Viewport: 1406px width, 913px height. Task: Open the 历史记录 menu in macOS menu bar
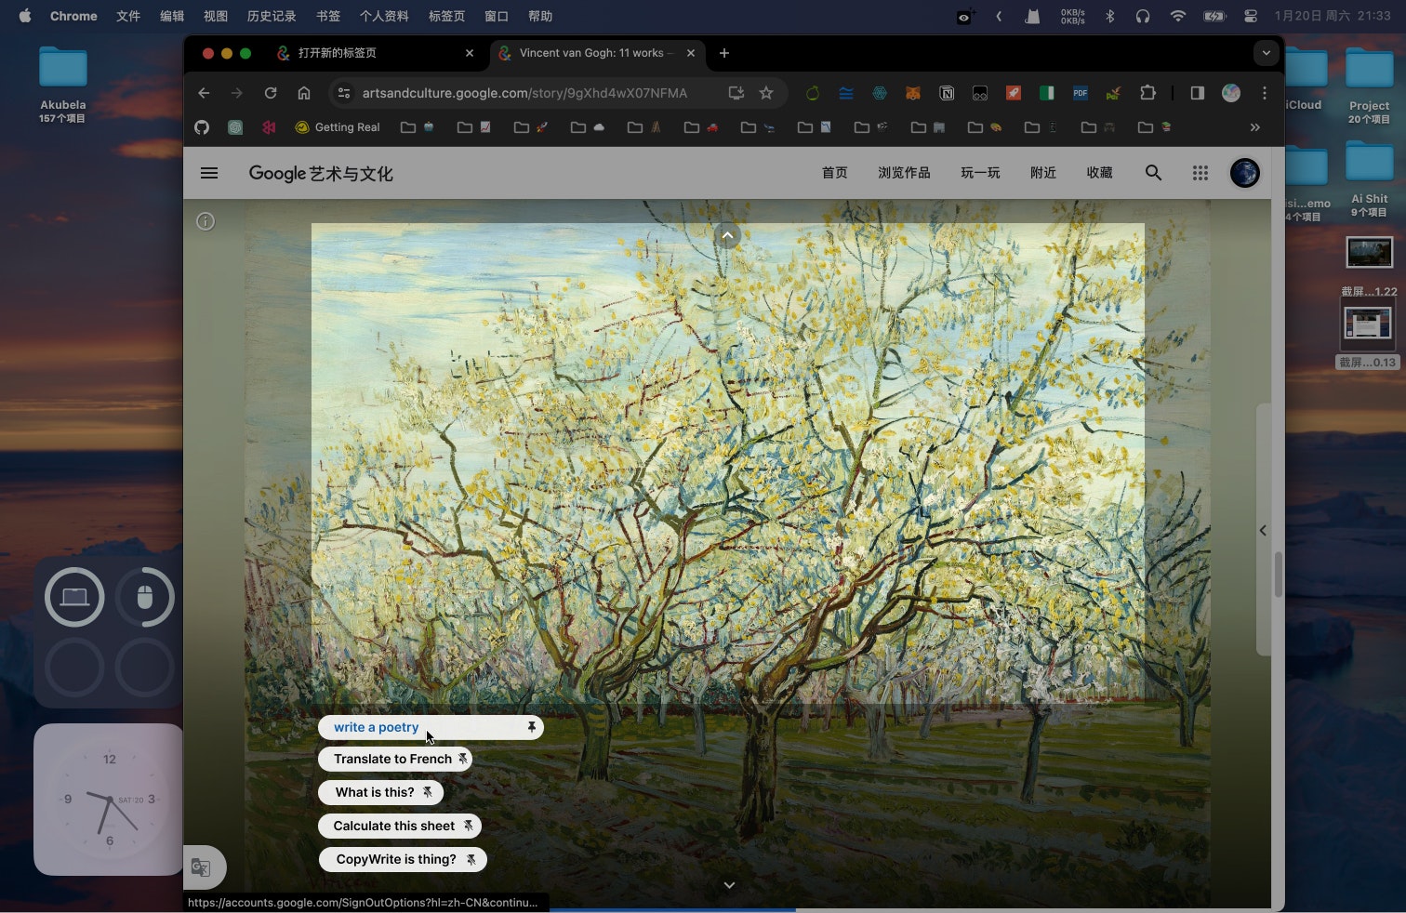point(272,16)
